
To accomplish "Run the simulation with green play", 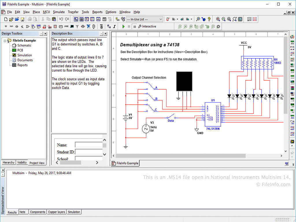I will click(x=123, y=26).
